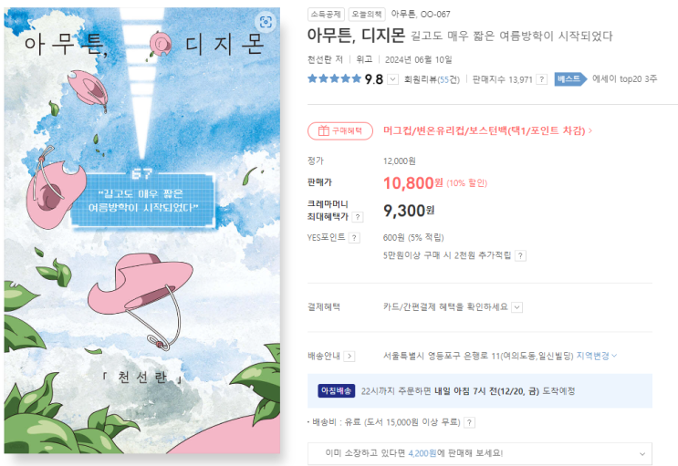Click the 베스트 badge
This screenshot has width=678, height=466.
click(x=570, y=79)
